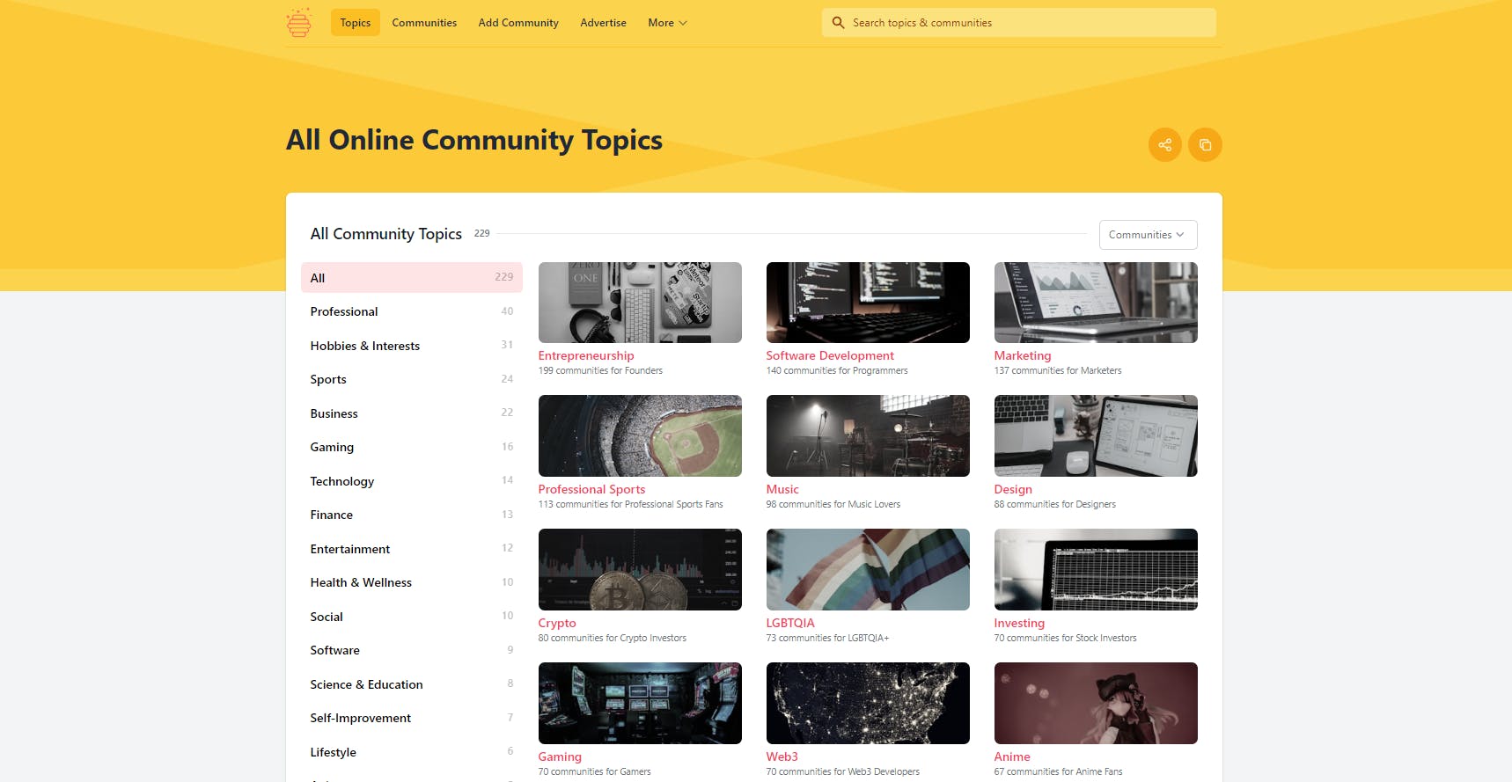1512x782 pixels.
Task: Open the Advertise page
Action: [603, 23]
